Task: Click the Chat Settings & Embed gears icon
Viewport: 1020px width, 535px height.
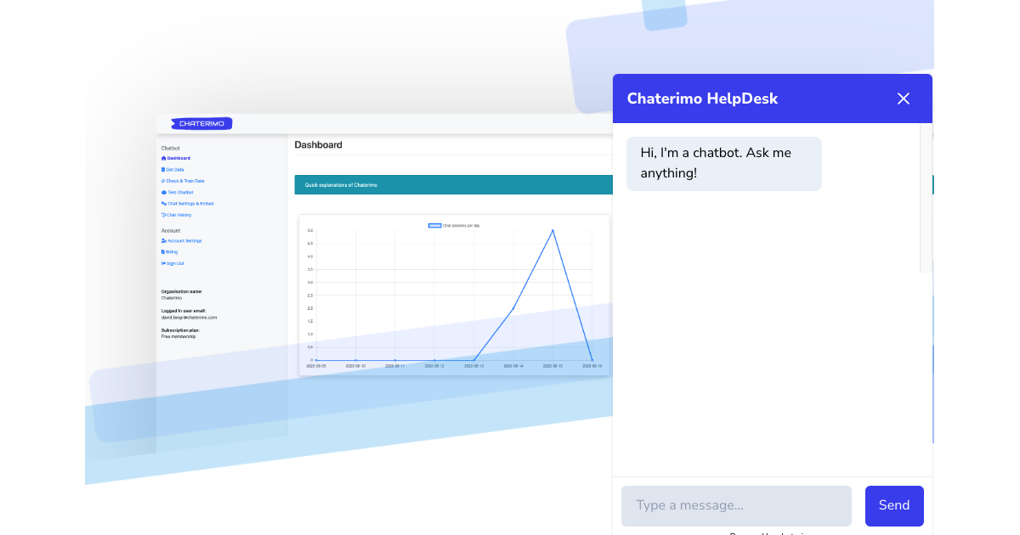Action: [163, 204]
